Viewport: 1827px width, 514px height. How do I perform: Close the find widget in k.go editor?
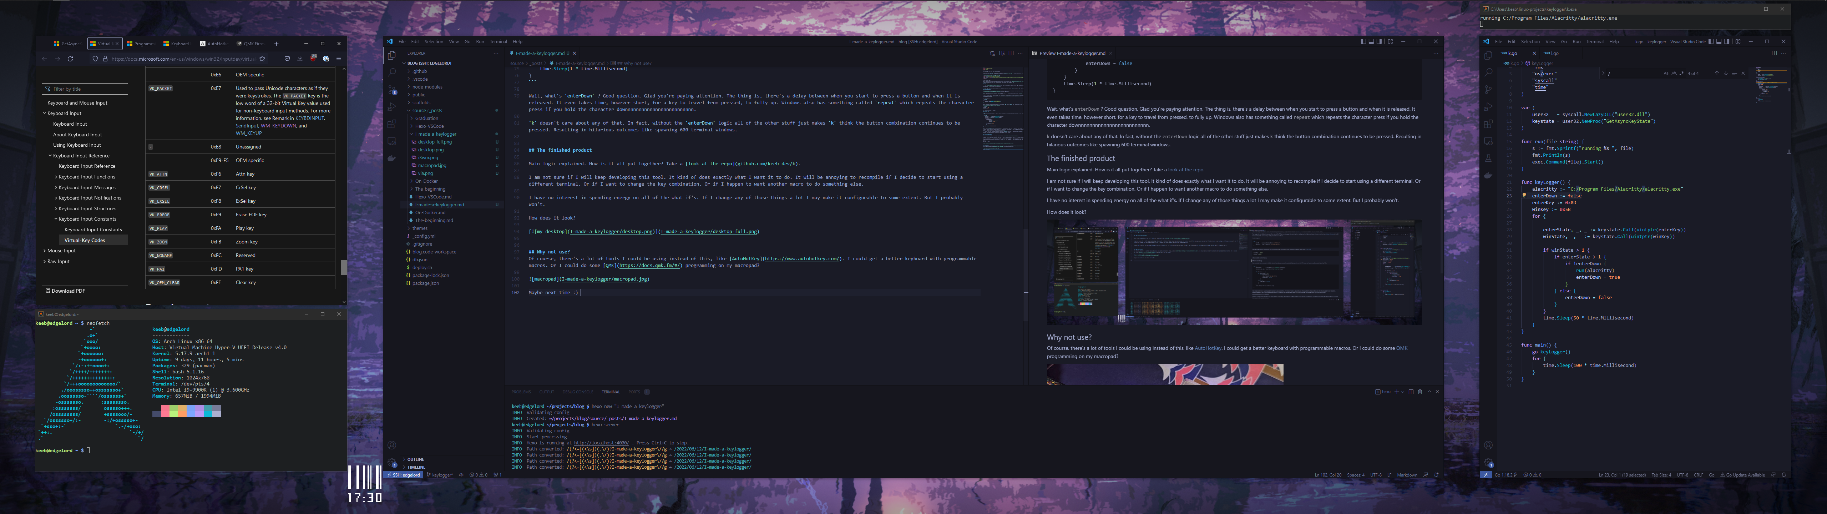(1743, 73)
